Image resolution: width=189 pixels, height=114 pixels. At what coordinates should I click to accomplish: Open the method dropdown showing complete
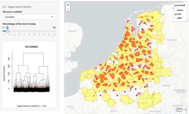coord(29,17)
